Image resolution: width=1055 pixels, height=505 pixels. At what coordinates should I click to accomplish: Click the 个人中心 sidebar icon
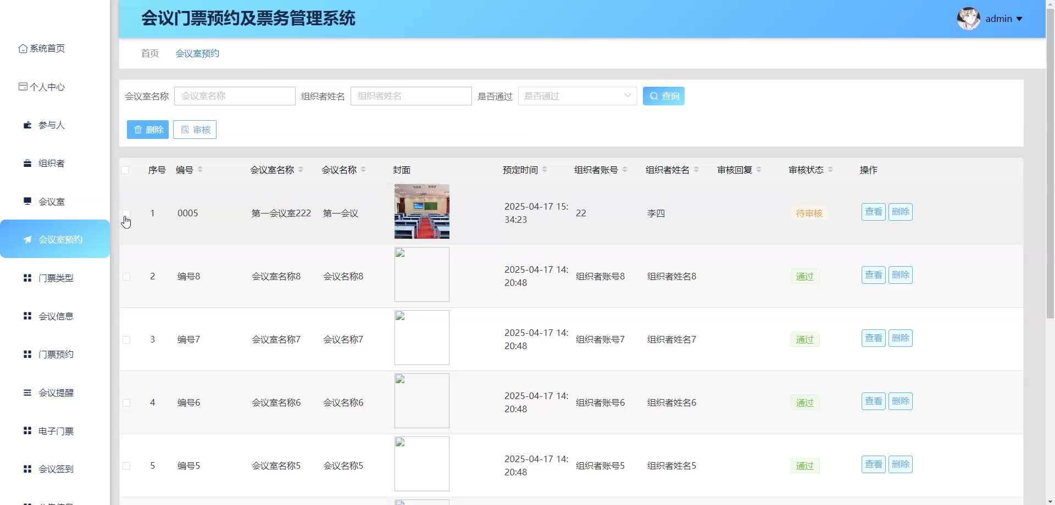point(23,87)
